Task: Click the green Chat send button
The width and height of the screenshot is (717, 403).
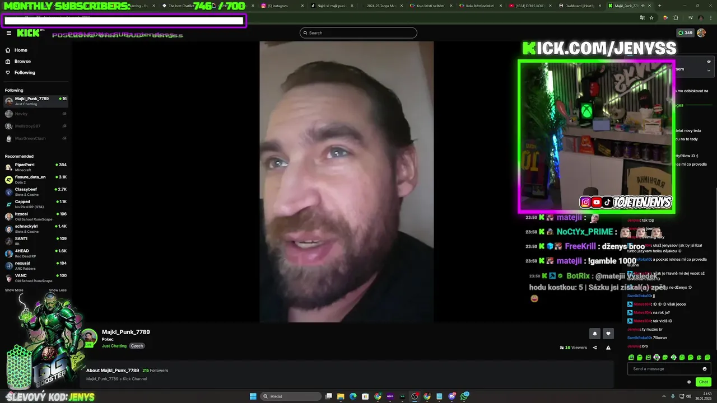Action: (704, 382)
